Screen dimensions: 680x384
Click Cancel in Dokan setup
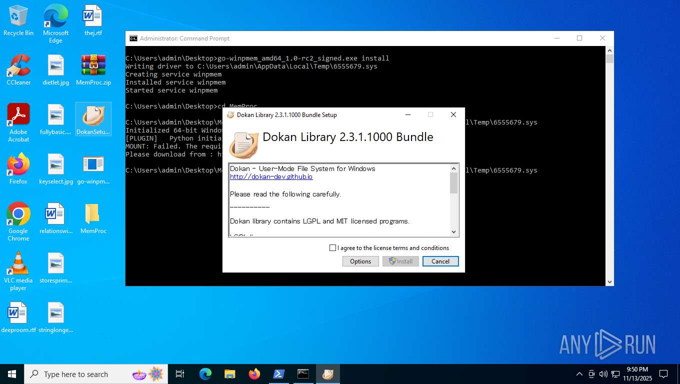(440, 261)
